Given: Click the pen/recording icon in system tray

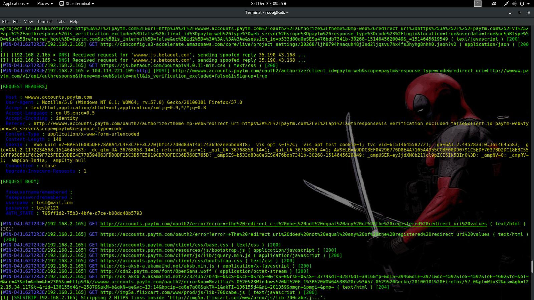Looking at the screenshot, I should (506, 4).
